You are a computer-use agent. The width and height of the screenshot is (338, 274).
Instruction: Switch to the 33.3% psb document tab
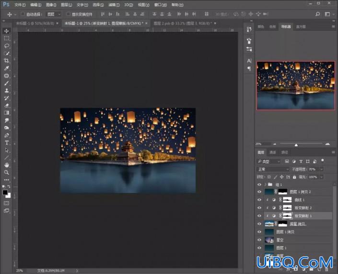pos(183,23)
